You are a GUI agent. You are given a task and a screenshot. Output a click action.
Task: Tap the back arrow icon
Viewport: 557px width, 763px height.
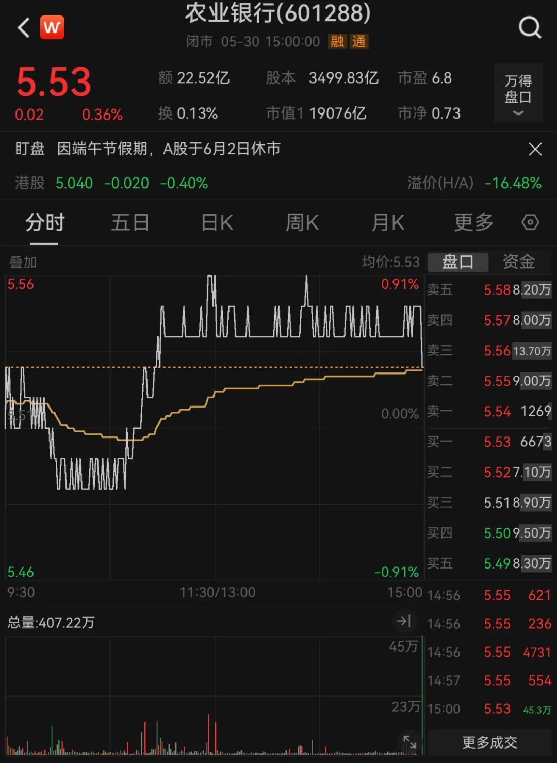pos(23,28)
